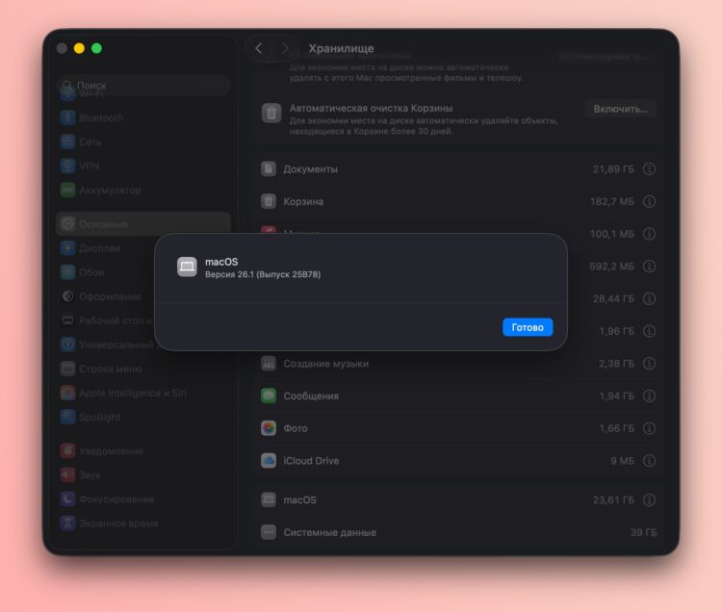The height and width of the screenshot is (612, 722).
Task: Show info for the 1,96 ГБ row
Action: click(649, 331)
